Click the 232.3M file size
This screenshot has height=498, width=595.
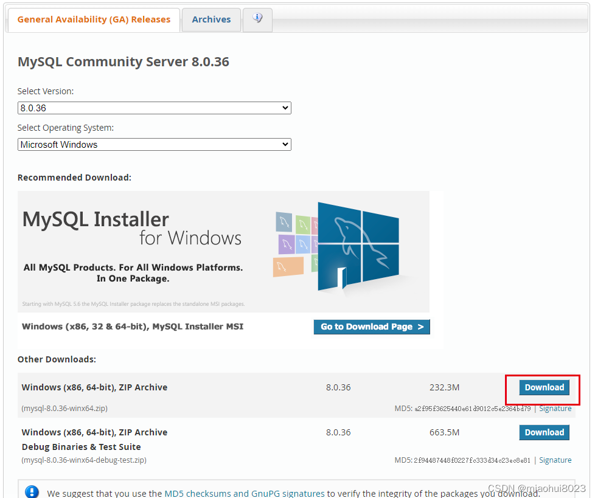(444, 387)
